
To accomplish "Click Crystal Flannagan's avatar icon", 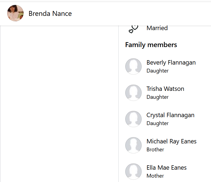I will pyautogui.click(x=133, y=119).
